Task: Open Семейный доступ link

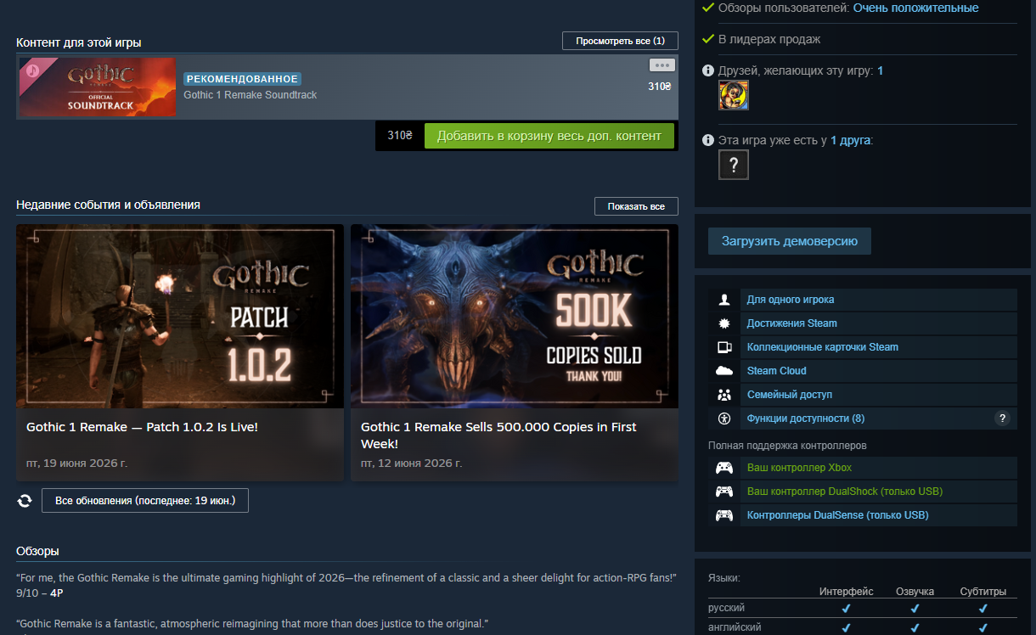Action: (x=790, y=395)
